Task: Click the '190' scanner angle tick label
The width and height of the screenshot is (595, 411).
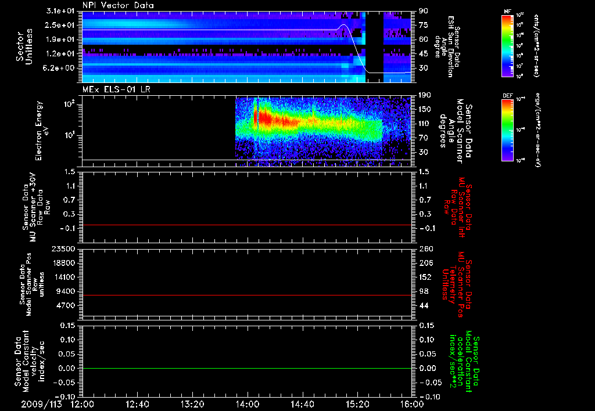Action: click(x=425, y=95)
